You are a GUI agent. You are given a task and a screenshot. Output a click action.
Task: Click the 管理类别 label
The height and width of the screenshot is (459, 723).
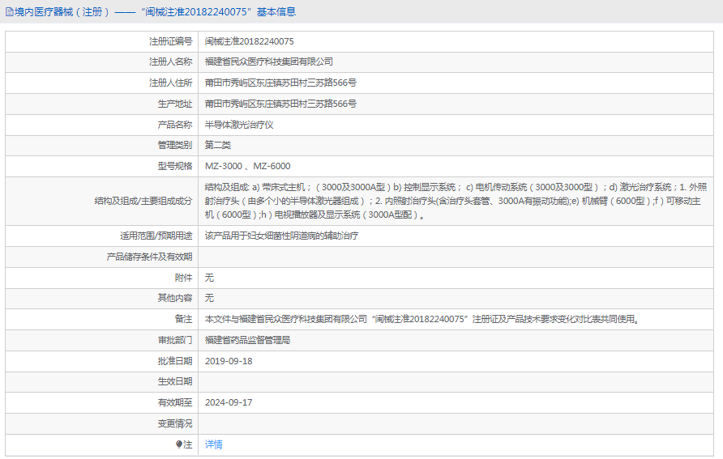(175, 145)
